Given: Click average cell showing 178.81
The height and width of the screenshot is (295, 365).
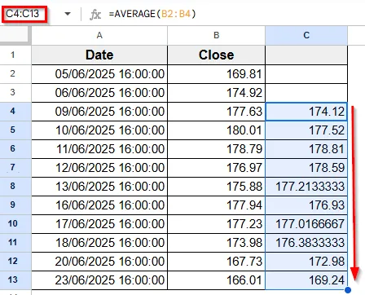Looking at the screenshot, I should (306, 149).
